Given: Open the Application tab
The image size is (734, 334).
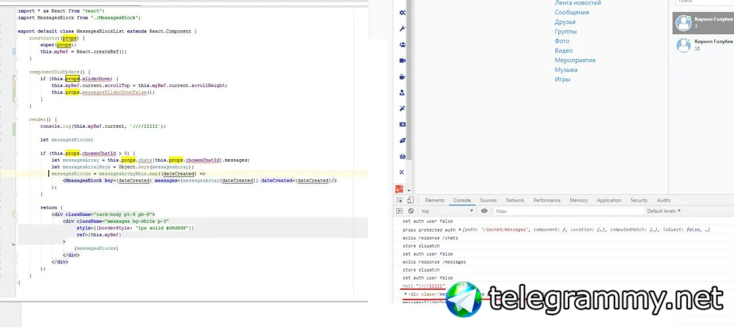Looking at the screenshot, I should [x=609, y=201].
